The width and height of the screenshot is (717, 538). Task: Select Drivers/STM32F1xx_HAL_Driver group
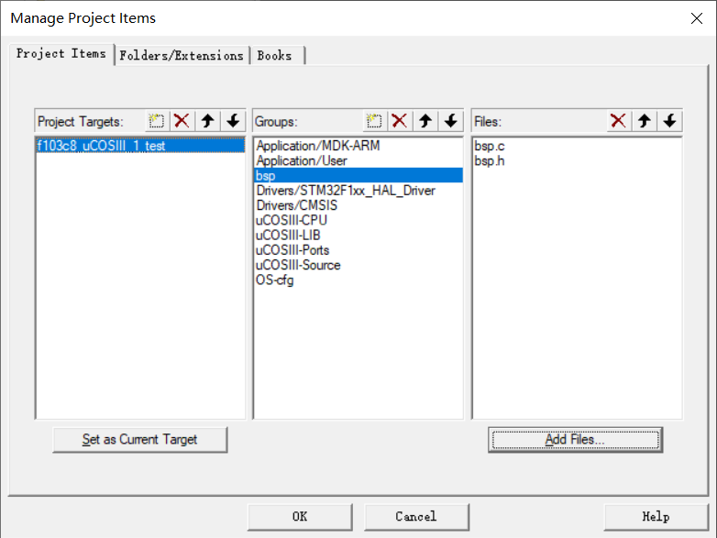358,191
